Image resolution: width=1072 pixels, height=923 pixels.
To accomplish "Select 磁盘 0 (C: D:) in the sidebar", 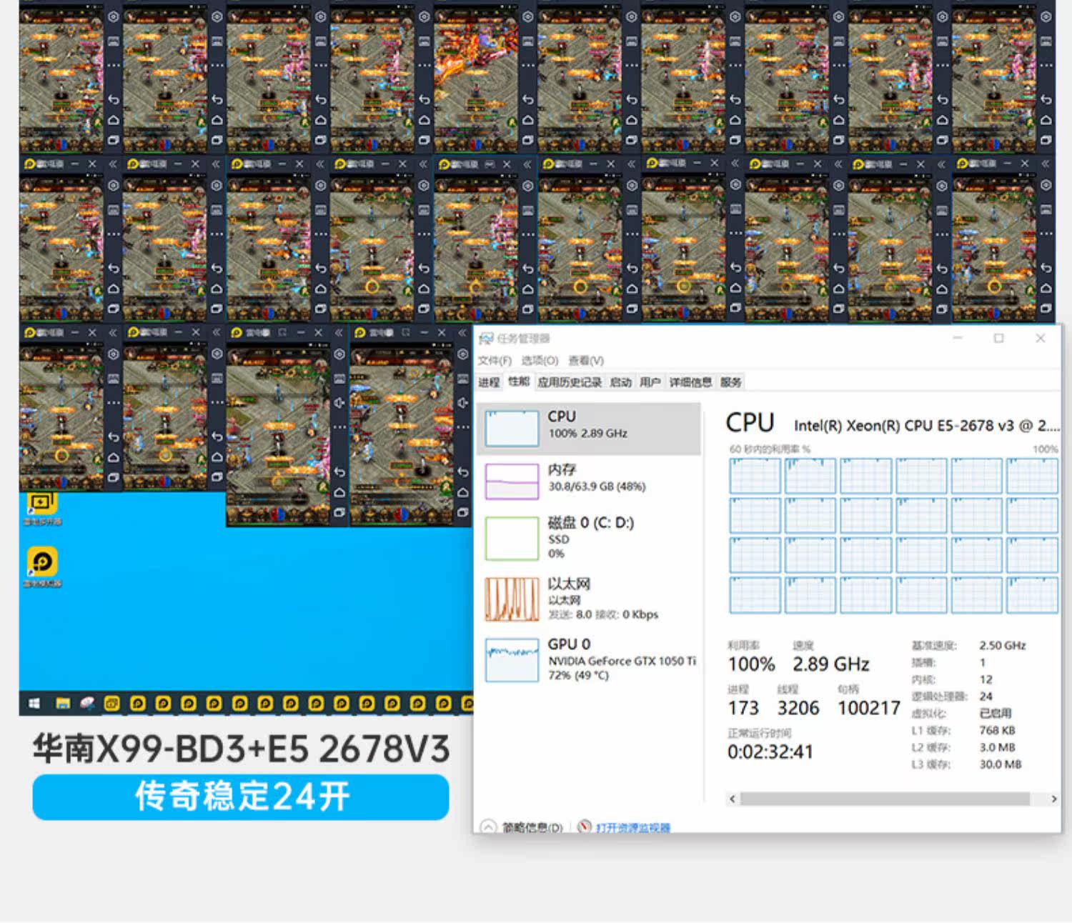I will (x=590, y=538).
